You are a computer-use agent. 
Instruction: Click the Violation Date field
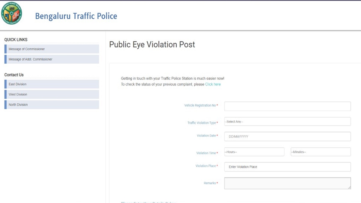point(287,136)
